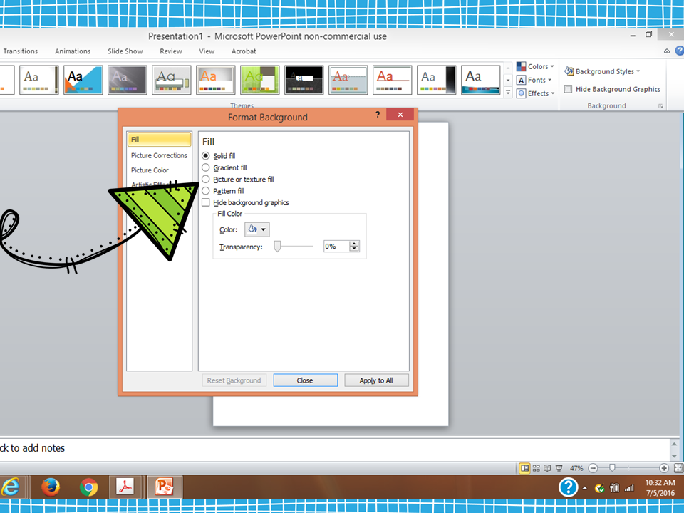Click the blue help icon in system tray
Image resolution: width=684 pixels, height=513 pixels.
[568, 487]
